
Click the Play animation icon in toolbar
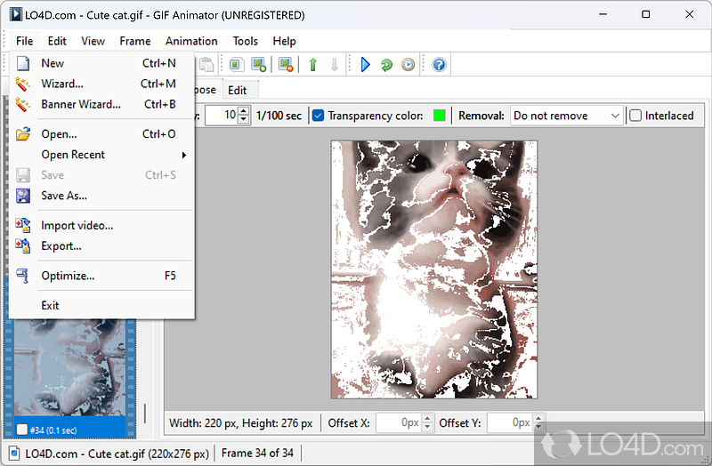365,64
